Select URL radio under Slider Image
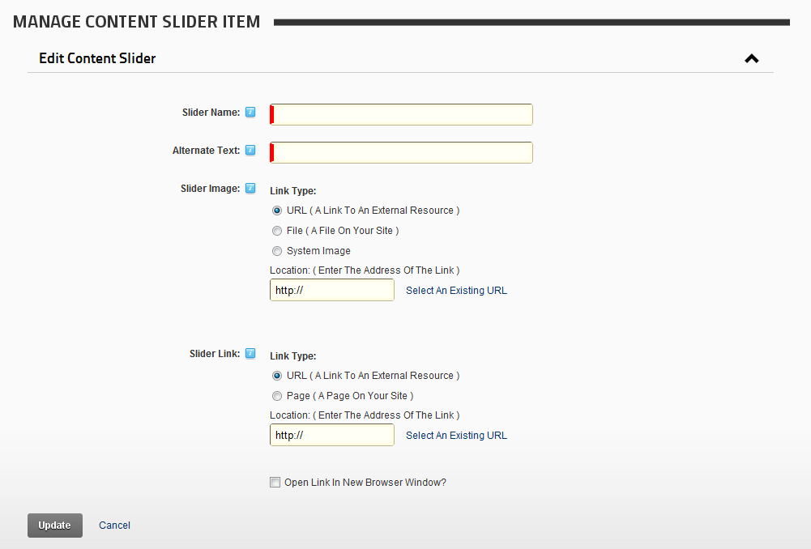Viewport: 811px width, 549px height. click(277, 211)
